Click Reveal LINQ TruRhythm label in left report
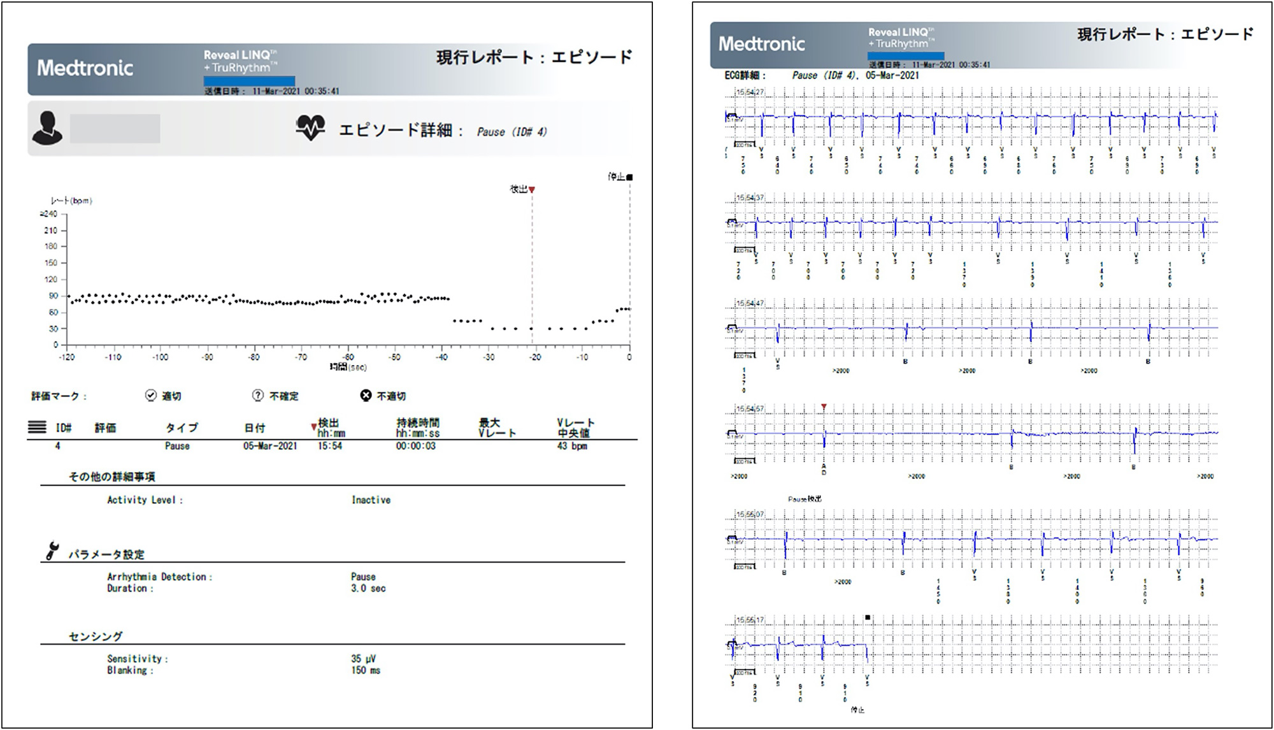The width and height of the screenshot is (1274, 730). click(x=241, y=61)
